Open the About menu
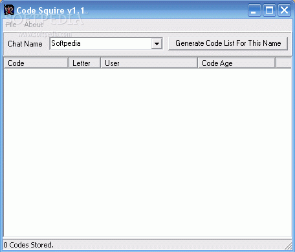The height and width of the screenshot is (252, 295). click(x=34, y=25)
